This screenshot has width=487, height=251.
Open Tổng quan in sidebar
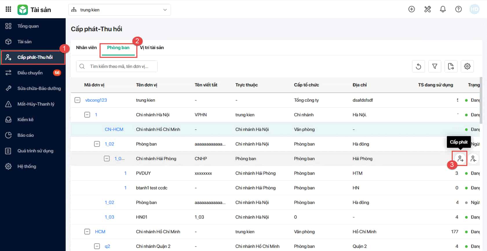pos(33,26)
